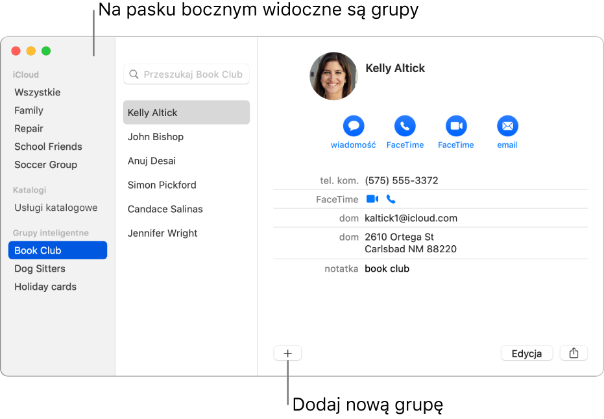Click the plus button to add new group

(x=288, y=353)
